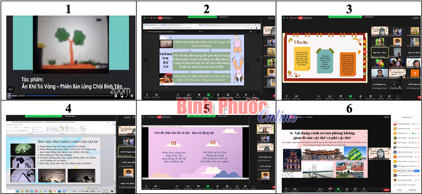Click play button on panel 1 video

pyautogui.click(x=9, y=96)
